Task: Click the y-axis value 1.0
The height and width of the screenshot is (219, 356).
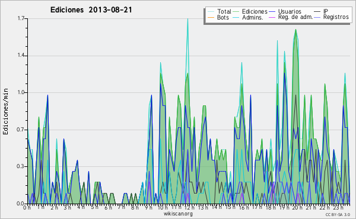Action: 21,92
